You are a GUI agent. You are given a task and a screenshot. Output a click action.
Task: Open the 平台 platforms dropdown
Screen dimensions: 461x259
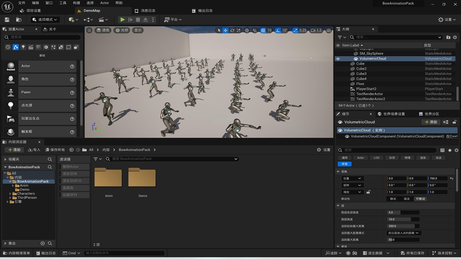pyautogui.click(x=173, y=19)
